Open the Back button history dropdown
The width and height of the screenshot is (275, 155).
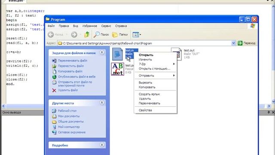click(67, 34)
